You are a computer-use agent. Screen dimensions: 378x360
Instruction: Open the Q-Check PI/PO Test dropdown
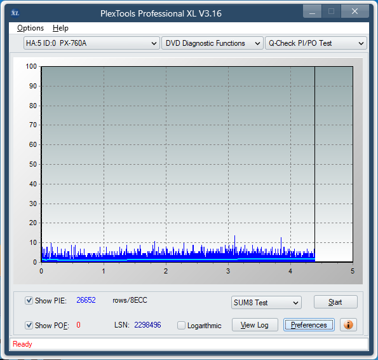(316, 43)
